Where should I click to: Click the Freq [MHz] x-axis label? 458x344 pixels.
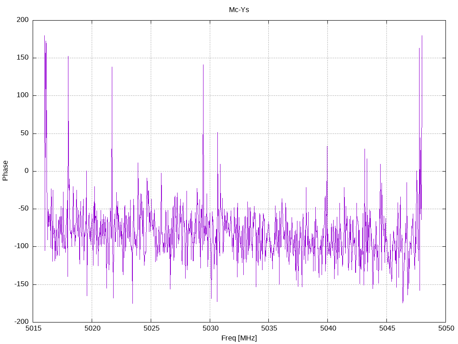click(x=239, y=338)
